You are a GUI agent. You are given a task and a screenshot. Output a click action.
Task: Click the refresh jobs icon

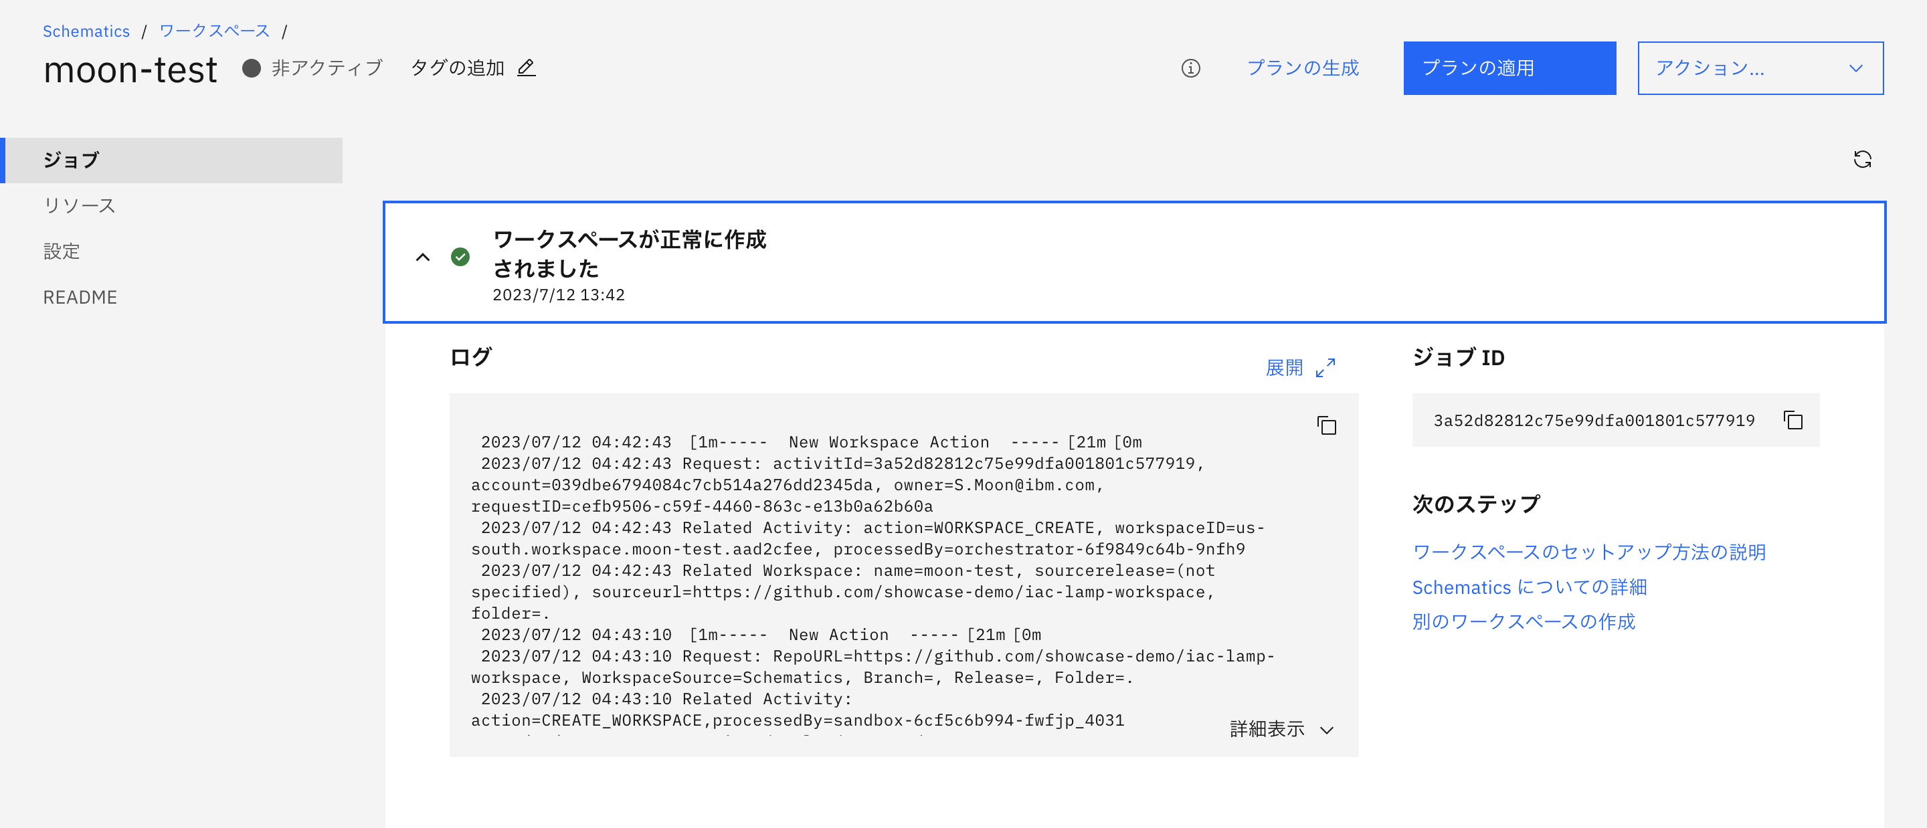[x=1864, y=159]
